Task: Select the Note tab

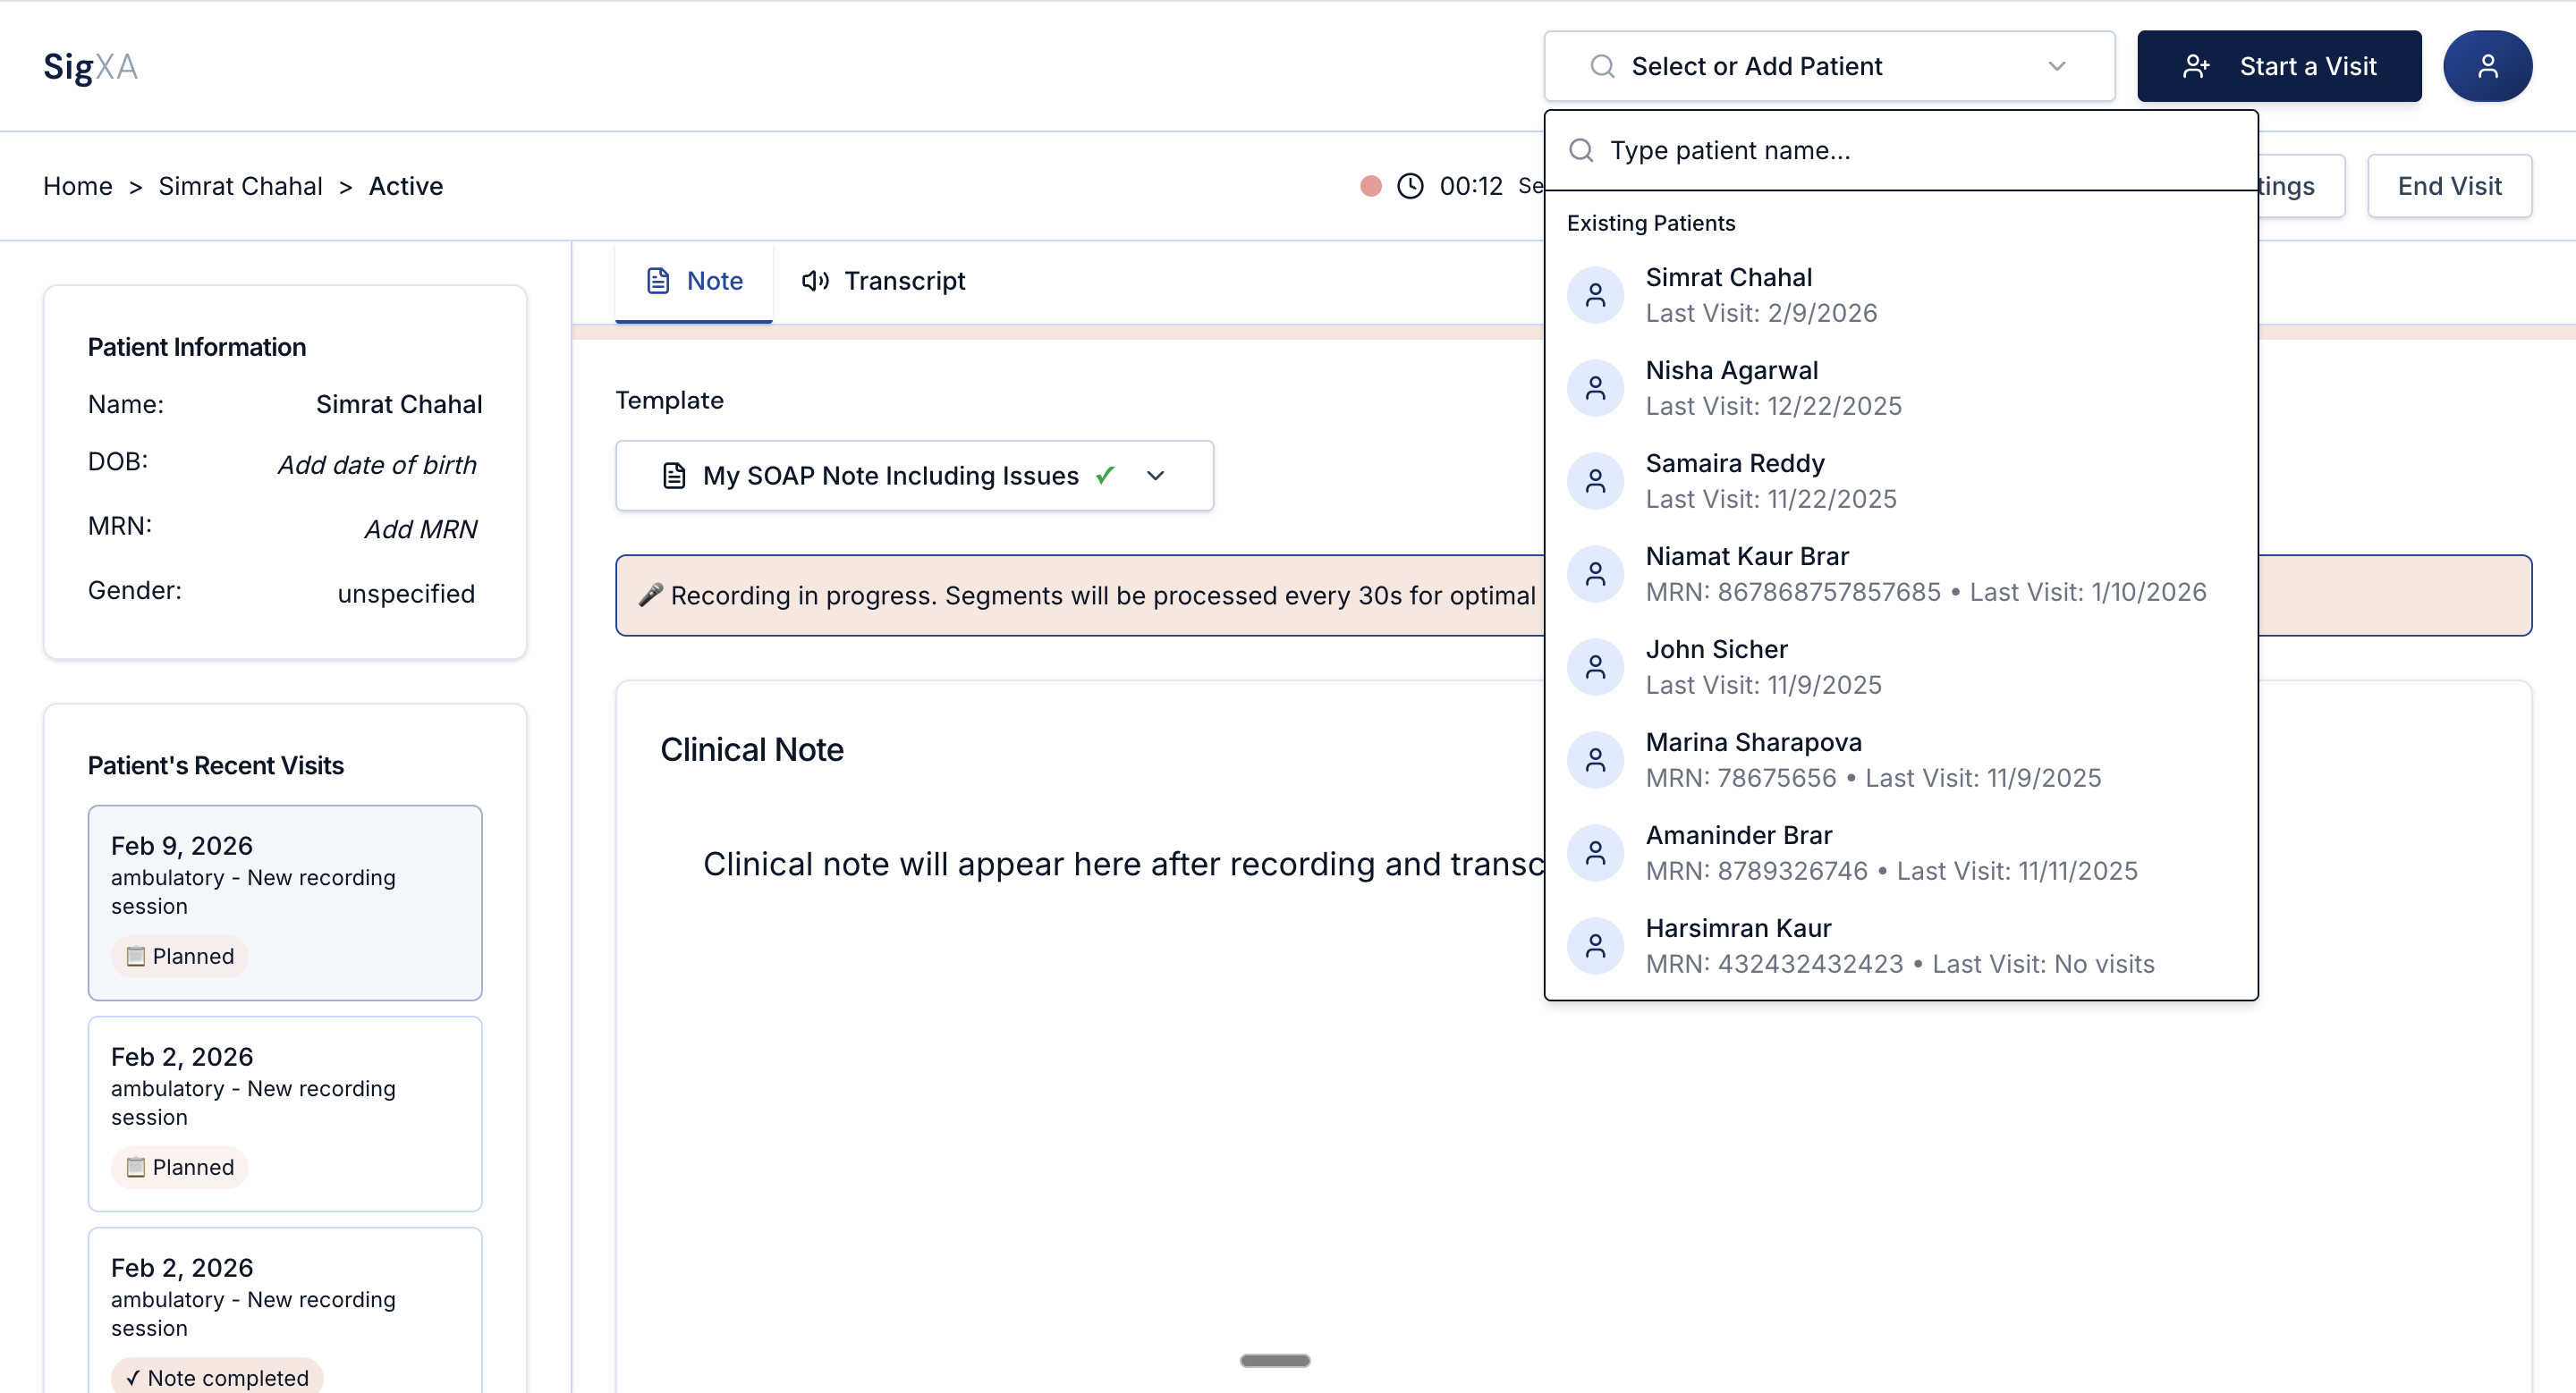Action: point(694,281)
